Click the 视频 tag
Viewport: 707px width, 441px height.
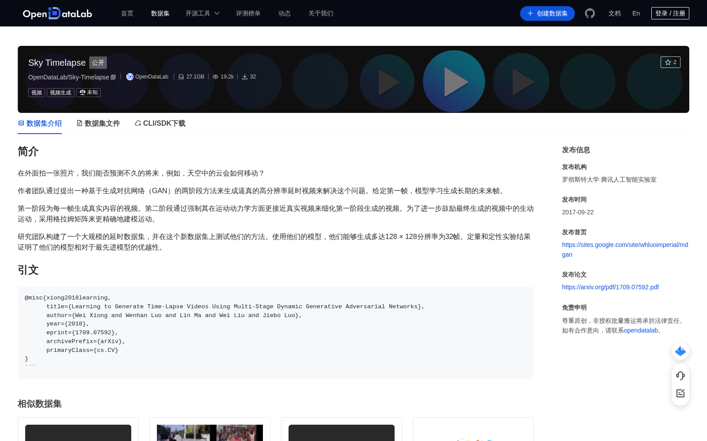point(37,93)
